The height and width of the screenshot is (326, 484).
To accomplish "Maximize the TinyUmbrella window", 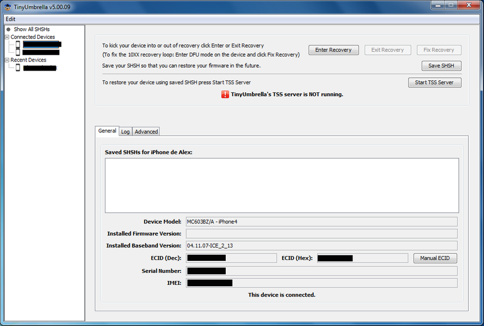I will click(x=451, y=5).
